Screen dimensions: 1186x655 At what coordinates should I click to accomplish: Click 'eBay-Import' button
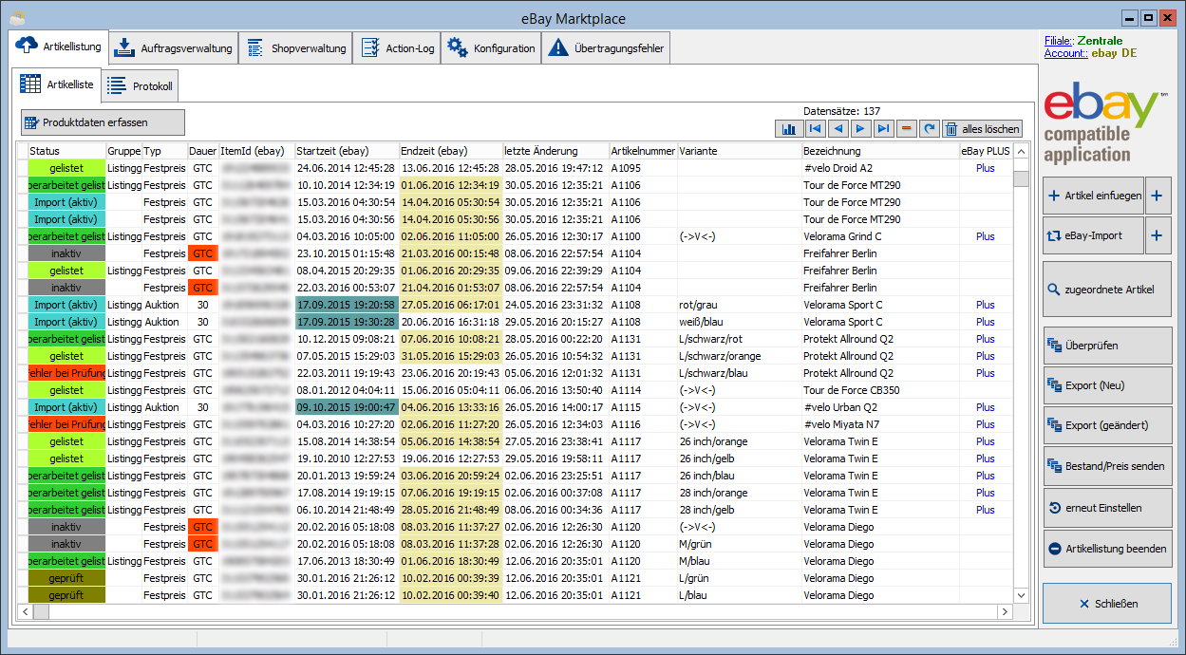coord(1093,235)
